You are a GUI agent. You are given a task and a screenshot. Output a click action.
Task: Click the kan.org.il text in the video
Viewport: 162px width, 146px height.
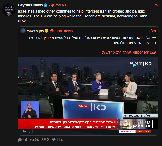coord(27,131)
